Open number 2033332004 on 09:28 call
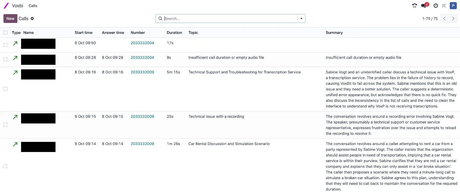 142,58
